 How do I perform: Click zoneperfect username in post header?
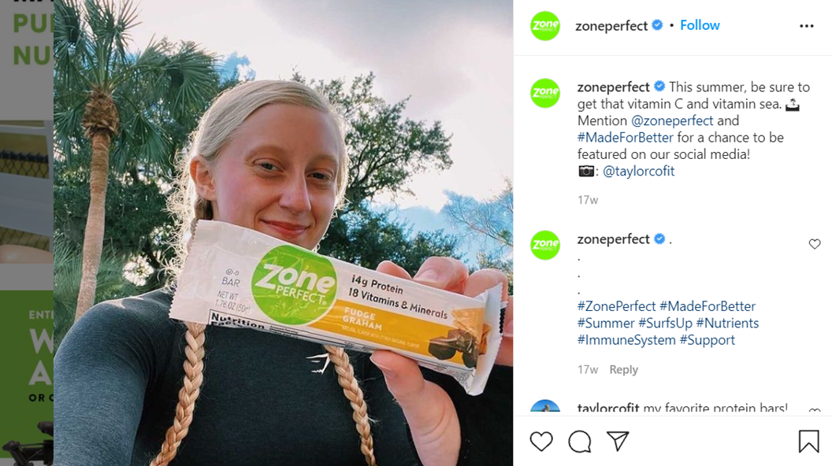pos(611,25)
